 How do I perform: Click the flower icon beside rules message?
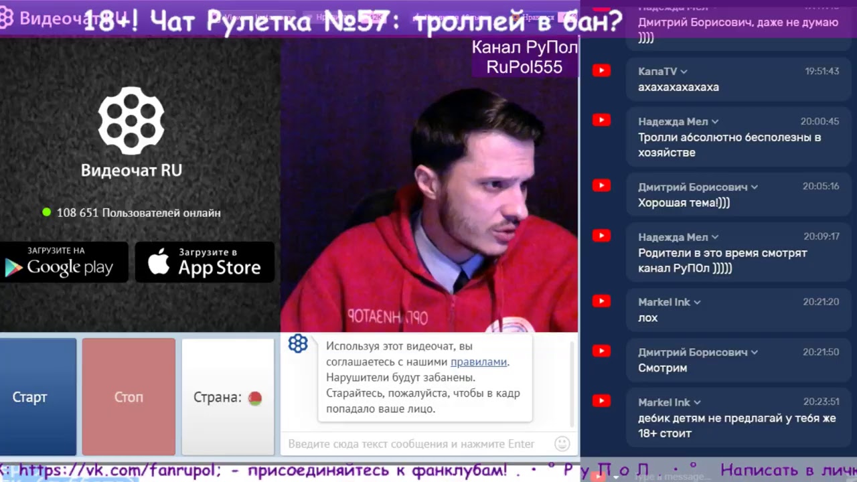coord(298,344)
